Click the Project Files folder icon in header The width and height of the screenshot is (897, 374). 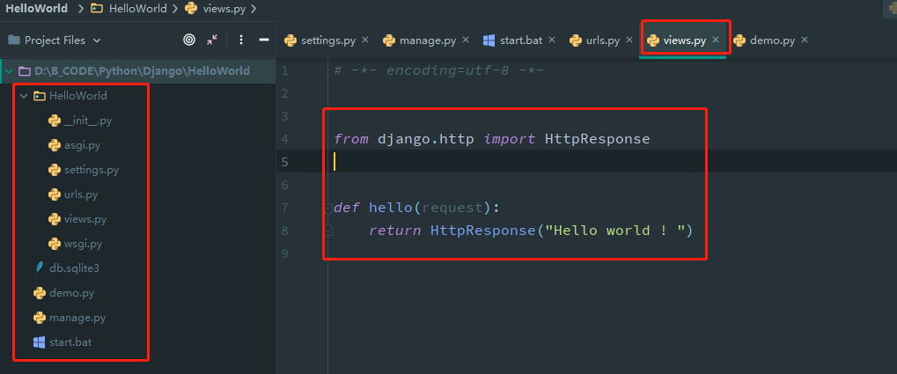pyautogui.click(x=14, y=40)
